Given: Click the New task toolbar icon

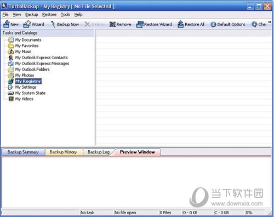Looking at the screenshot, I should (x=7, y=24).
